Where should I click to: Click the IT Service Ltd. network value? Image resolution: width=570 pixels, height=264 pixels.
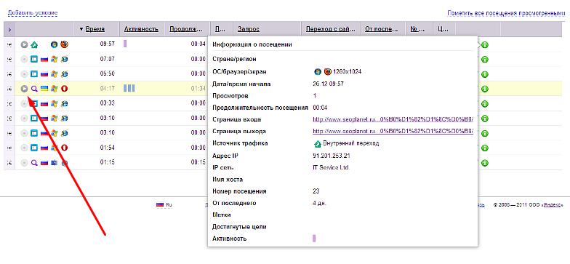coord(331,167)
